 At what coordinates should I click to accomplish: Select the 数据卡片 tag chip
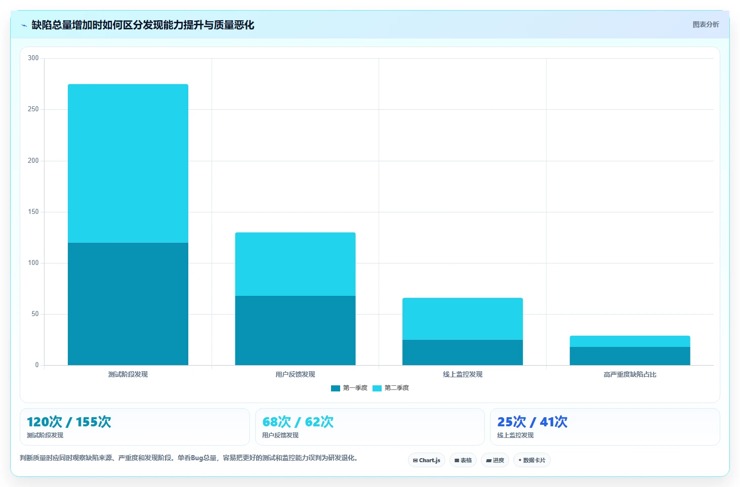(532, 460)
